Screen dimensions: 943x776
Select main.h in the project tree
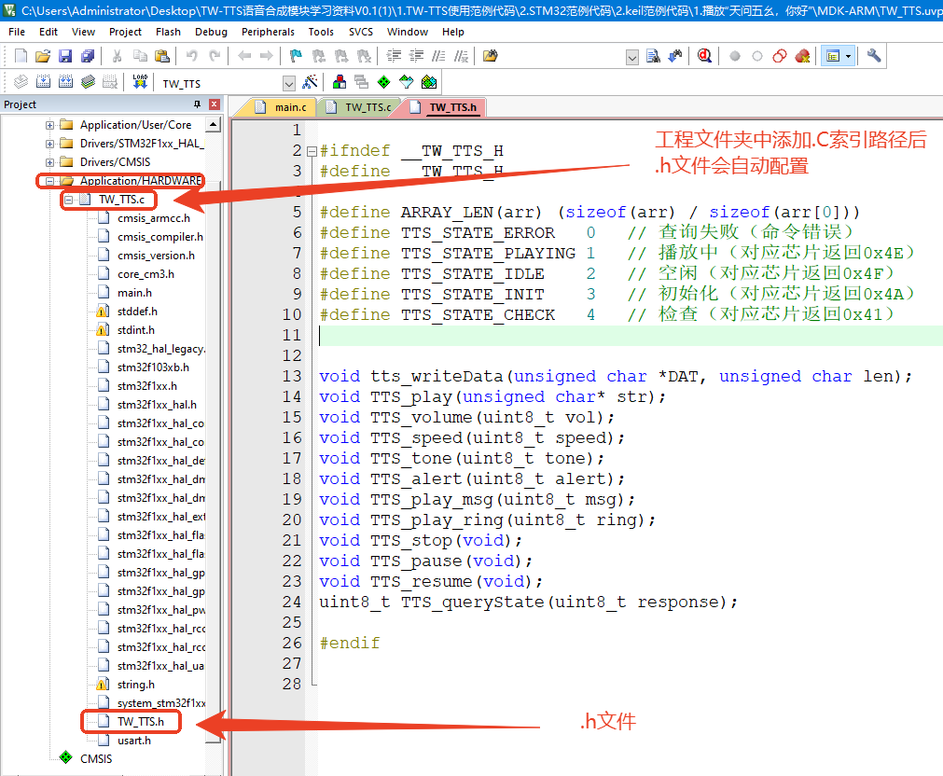click(x=134, y=293)
